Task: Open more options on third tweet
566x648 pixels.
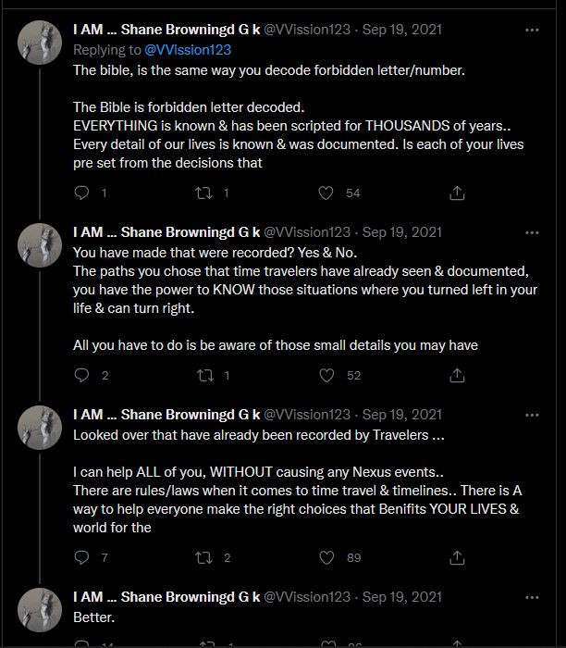Action: tap(532, 414)
